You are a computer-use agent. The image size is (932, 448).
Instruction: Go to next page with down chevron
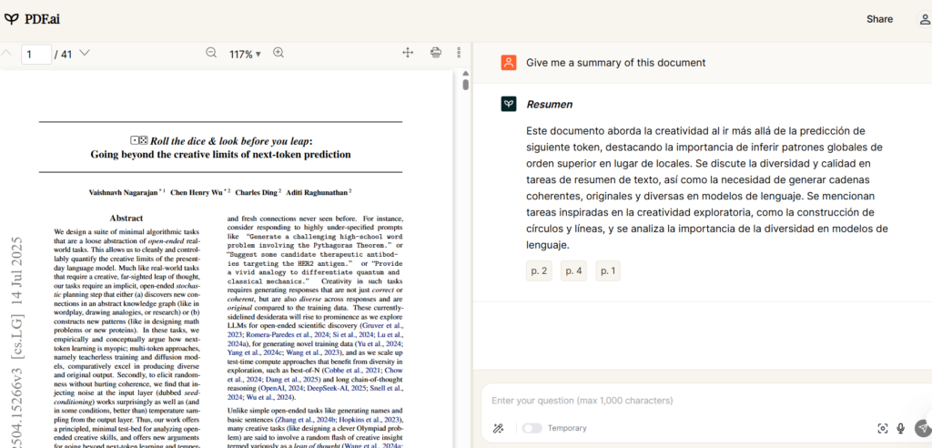tap(85, 53)
